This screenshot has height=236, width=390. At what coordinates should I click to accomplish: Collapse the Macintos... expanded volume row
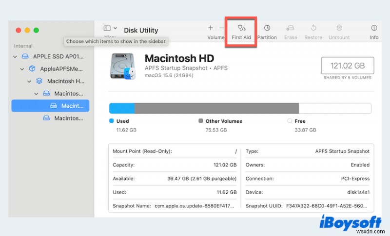point(36,94)
